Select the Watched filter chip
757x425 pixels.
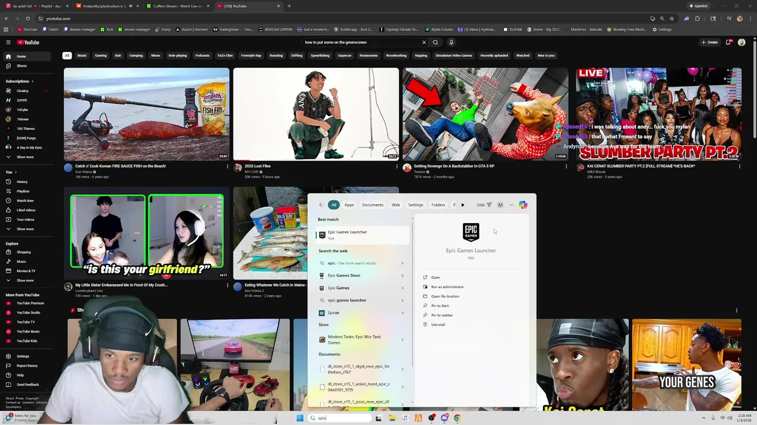pyautogui.click(x=523, y=55)
